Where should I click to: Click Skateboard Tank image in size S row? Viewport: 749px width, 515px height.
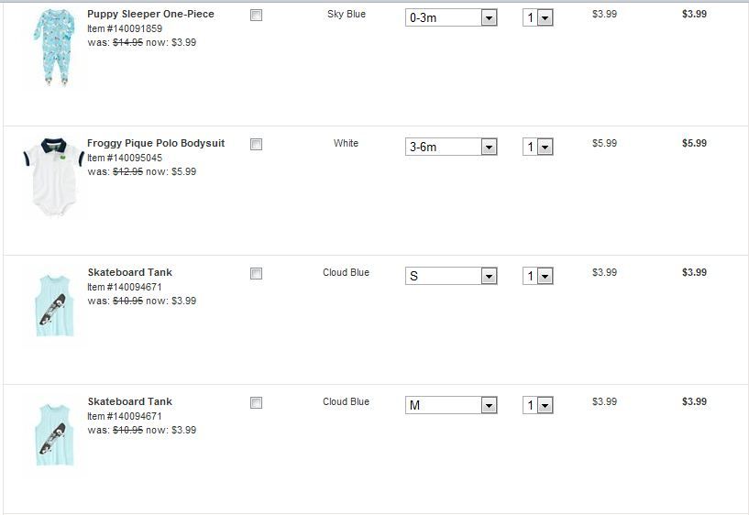[51, 307]
